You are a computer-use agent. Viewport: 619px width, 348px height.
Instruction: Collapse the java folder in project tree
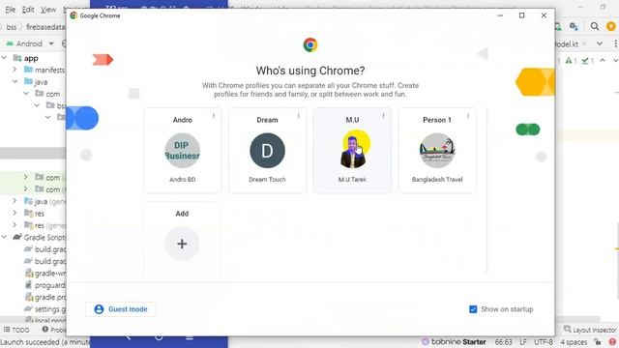(15, 81)
